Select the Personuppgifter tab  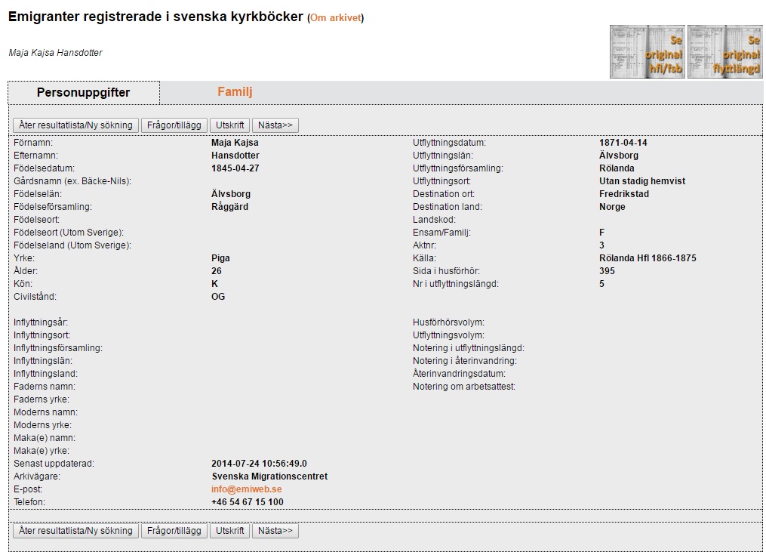(84, 93)
